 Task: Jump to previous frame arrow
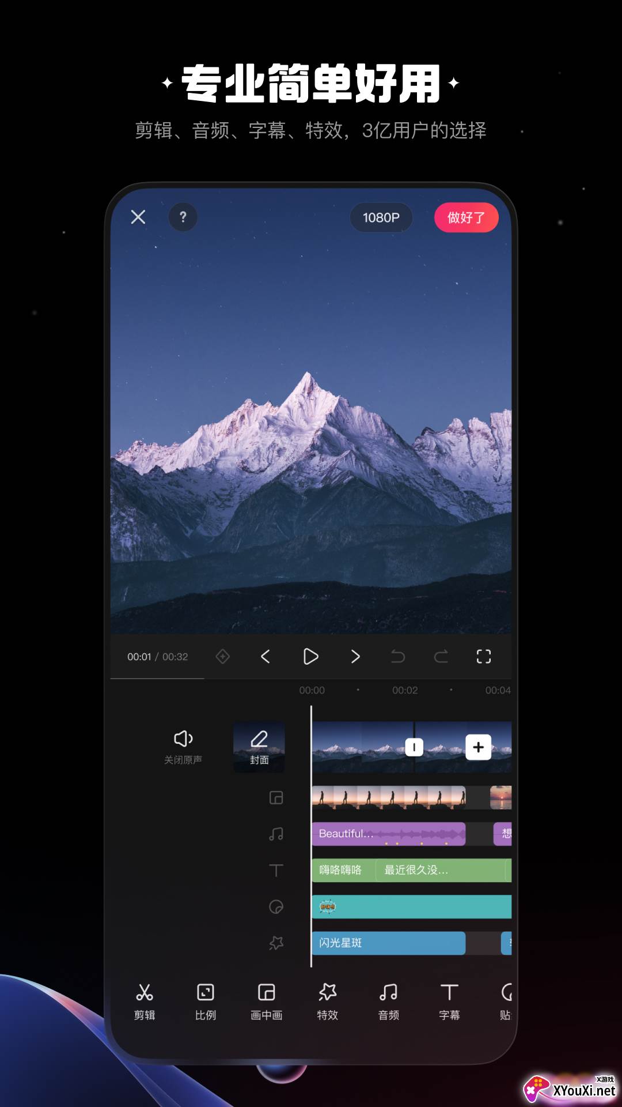click(266, 656)
